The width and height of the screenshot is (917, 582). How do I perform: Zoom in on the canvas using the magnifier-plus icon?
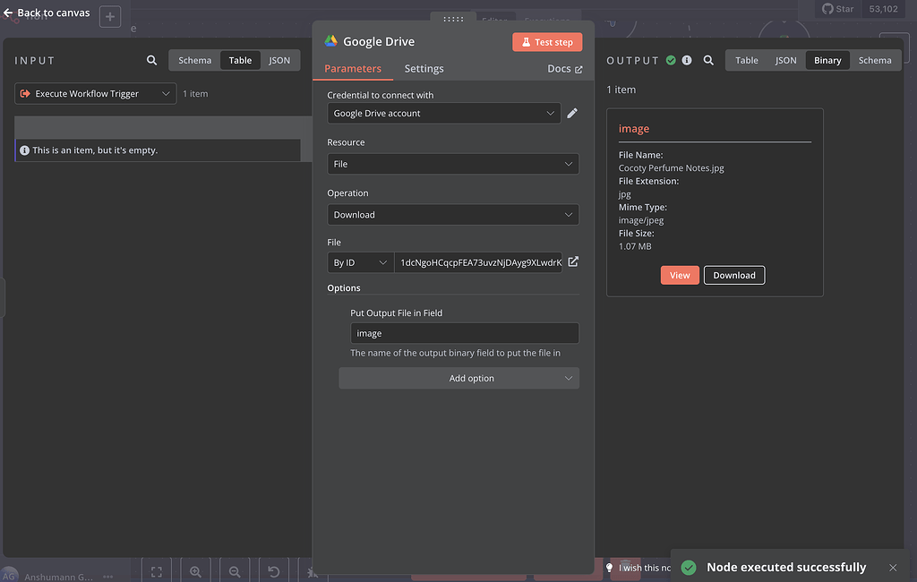click(x=195, y=570)
